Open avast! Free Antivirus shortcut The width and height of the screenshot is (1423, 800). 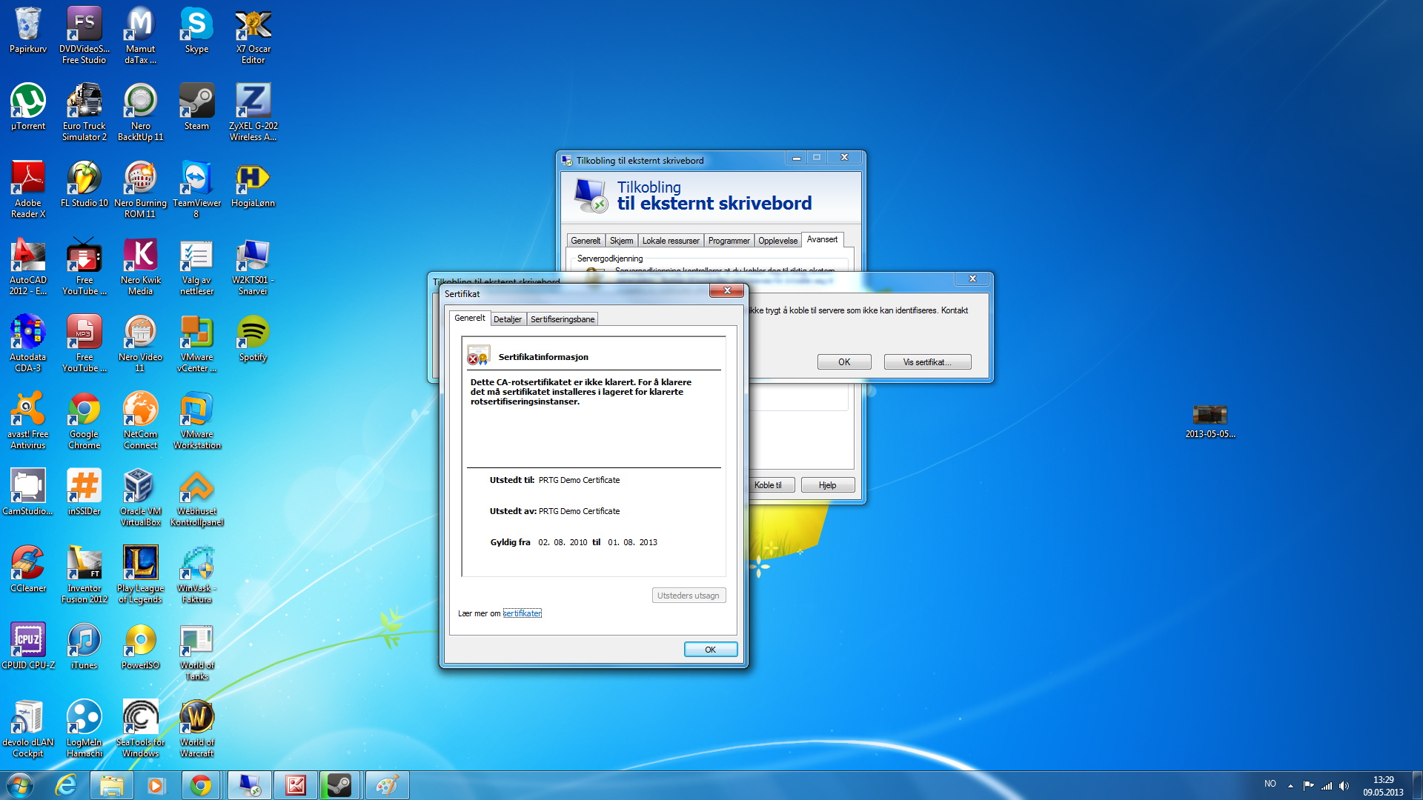click(28, 420)
